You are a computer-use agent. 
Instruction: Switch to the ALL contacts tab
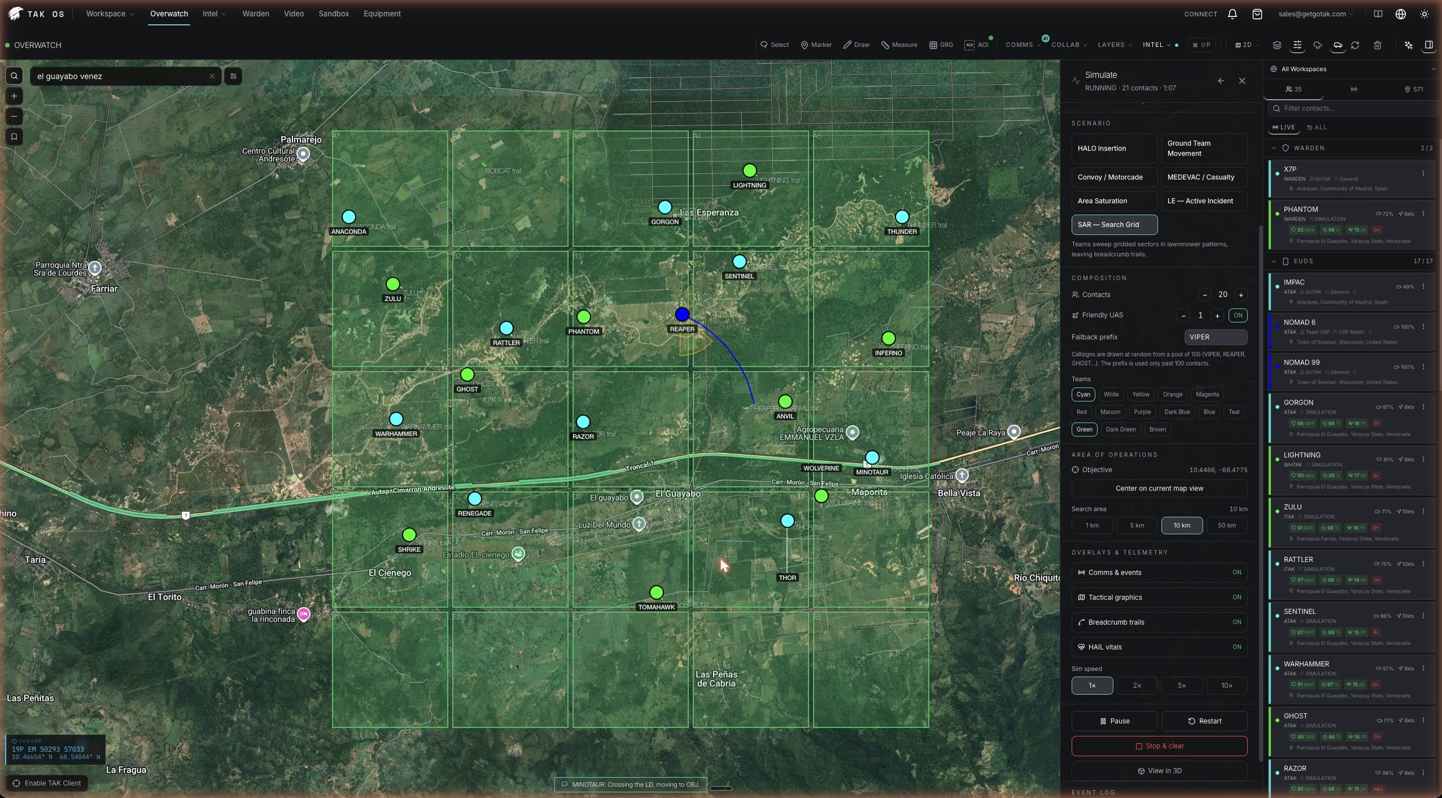pos(1317,127)
